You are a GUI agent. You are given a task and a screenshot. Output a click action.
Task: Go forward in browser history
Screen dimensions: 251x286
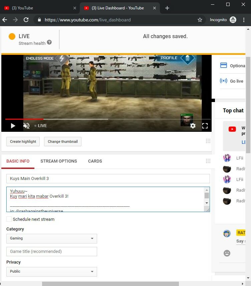(15, 20)
